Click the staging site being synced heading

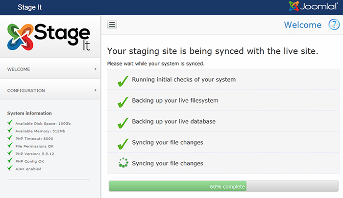(212, 51)
